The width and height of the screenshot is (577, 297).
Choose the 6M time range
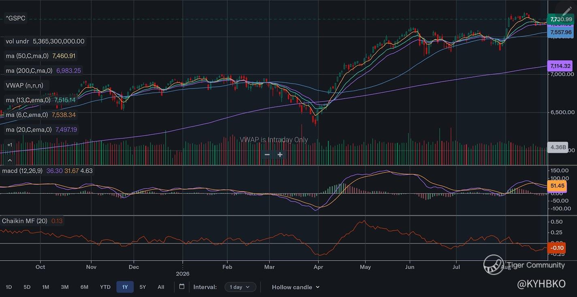[84, 287]
